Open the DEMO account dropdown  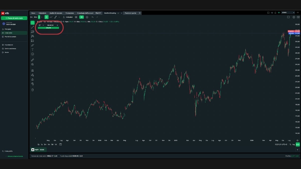(288, 13)
